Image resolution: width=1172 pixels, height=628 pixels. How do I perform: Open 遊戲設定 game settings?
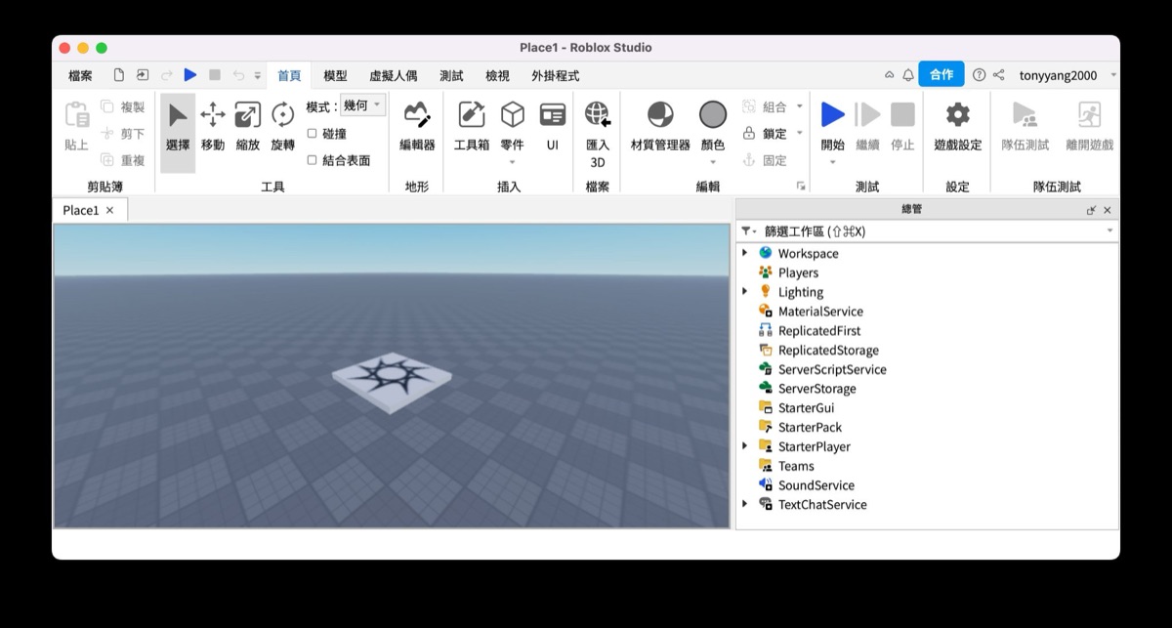click(958, 128)
